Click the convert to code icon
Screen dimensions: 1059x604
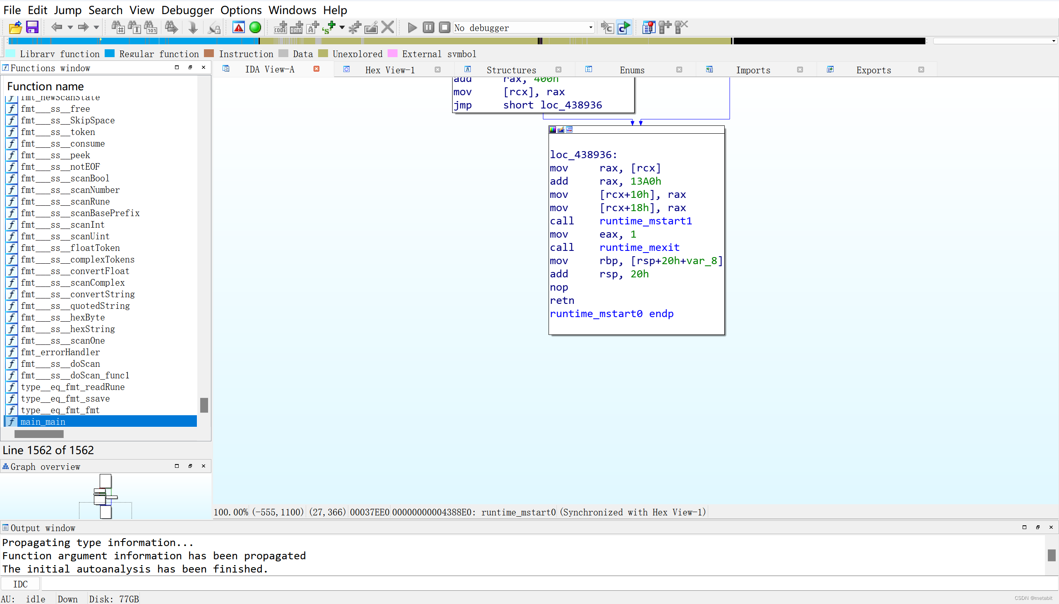280,28
